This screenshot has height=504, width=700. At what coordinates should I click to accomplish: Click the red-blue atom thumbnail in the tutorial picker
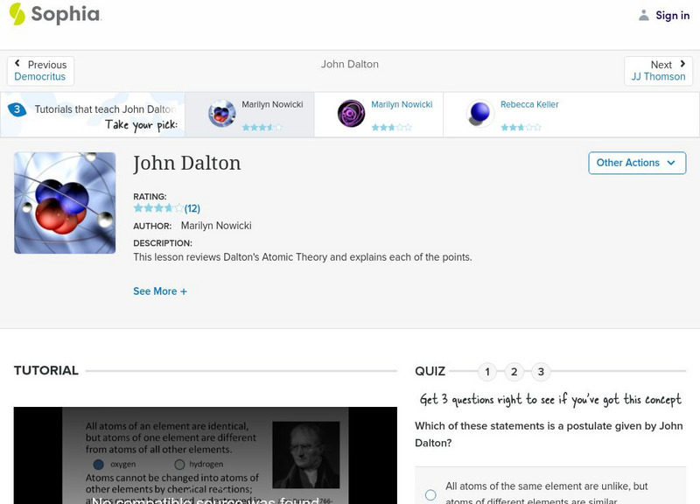tap(222, 114)
